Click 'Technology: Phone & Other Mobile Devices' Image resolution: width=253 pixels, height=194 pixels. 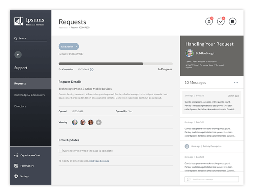[85, 89]
